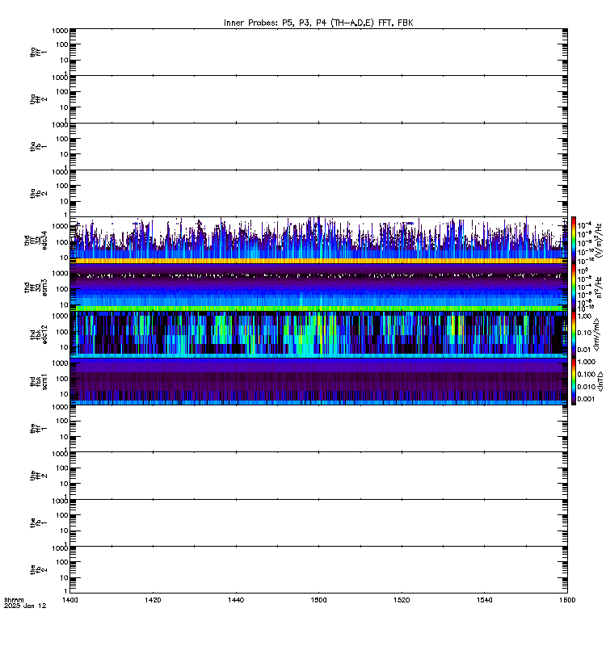Click the thd fbk scm1 spectrogram panel
This screenshot has width=606, height=646.
click(318, 381)
